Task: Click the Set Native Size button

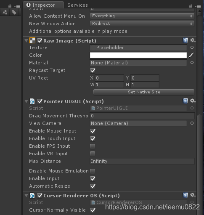Action: coord(144,92)
